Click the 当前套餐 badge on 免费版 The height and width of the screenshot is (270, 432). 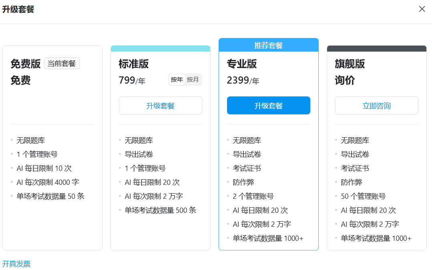(x=62, y=63)
